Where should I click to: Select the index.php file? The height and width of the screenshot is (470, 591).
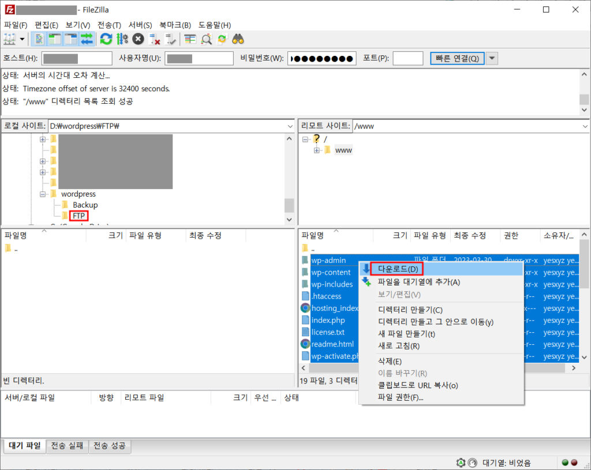(x=328, y=321)
